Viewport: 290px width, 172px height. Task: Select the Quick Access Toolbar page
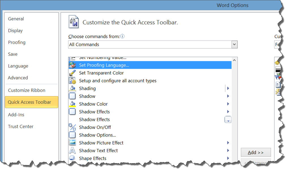[31, 102]
